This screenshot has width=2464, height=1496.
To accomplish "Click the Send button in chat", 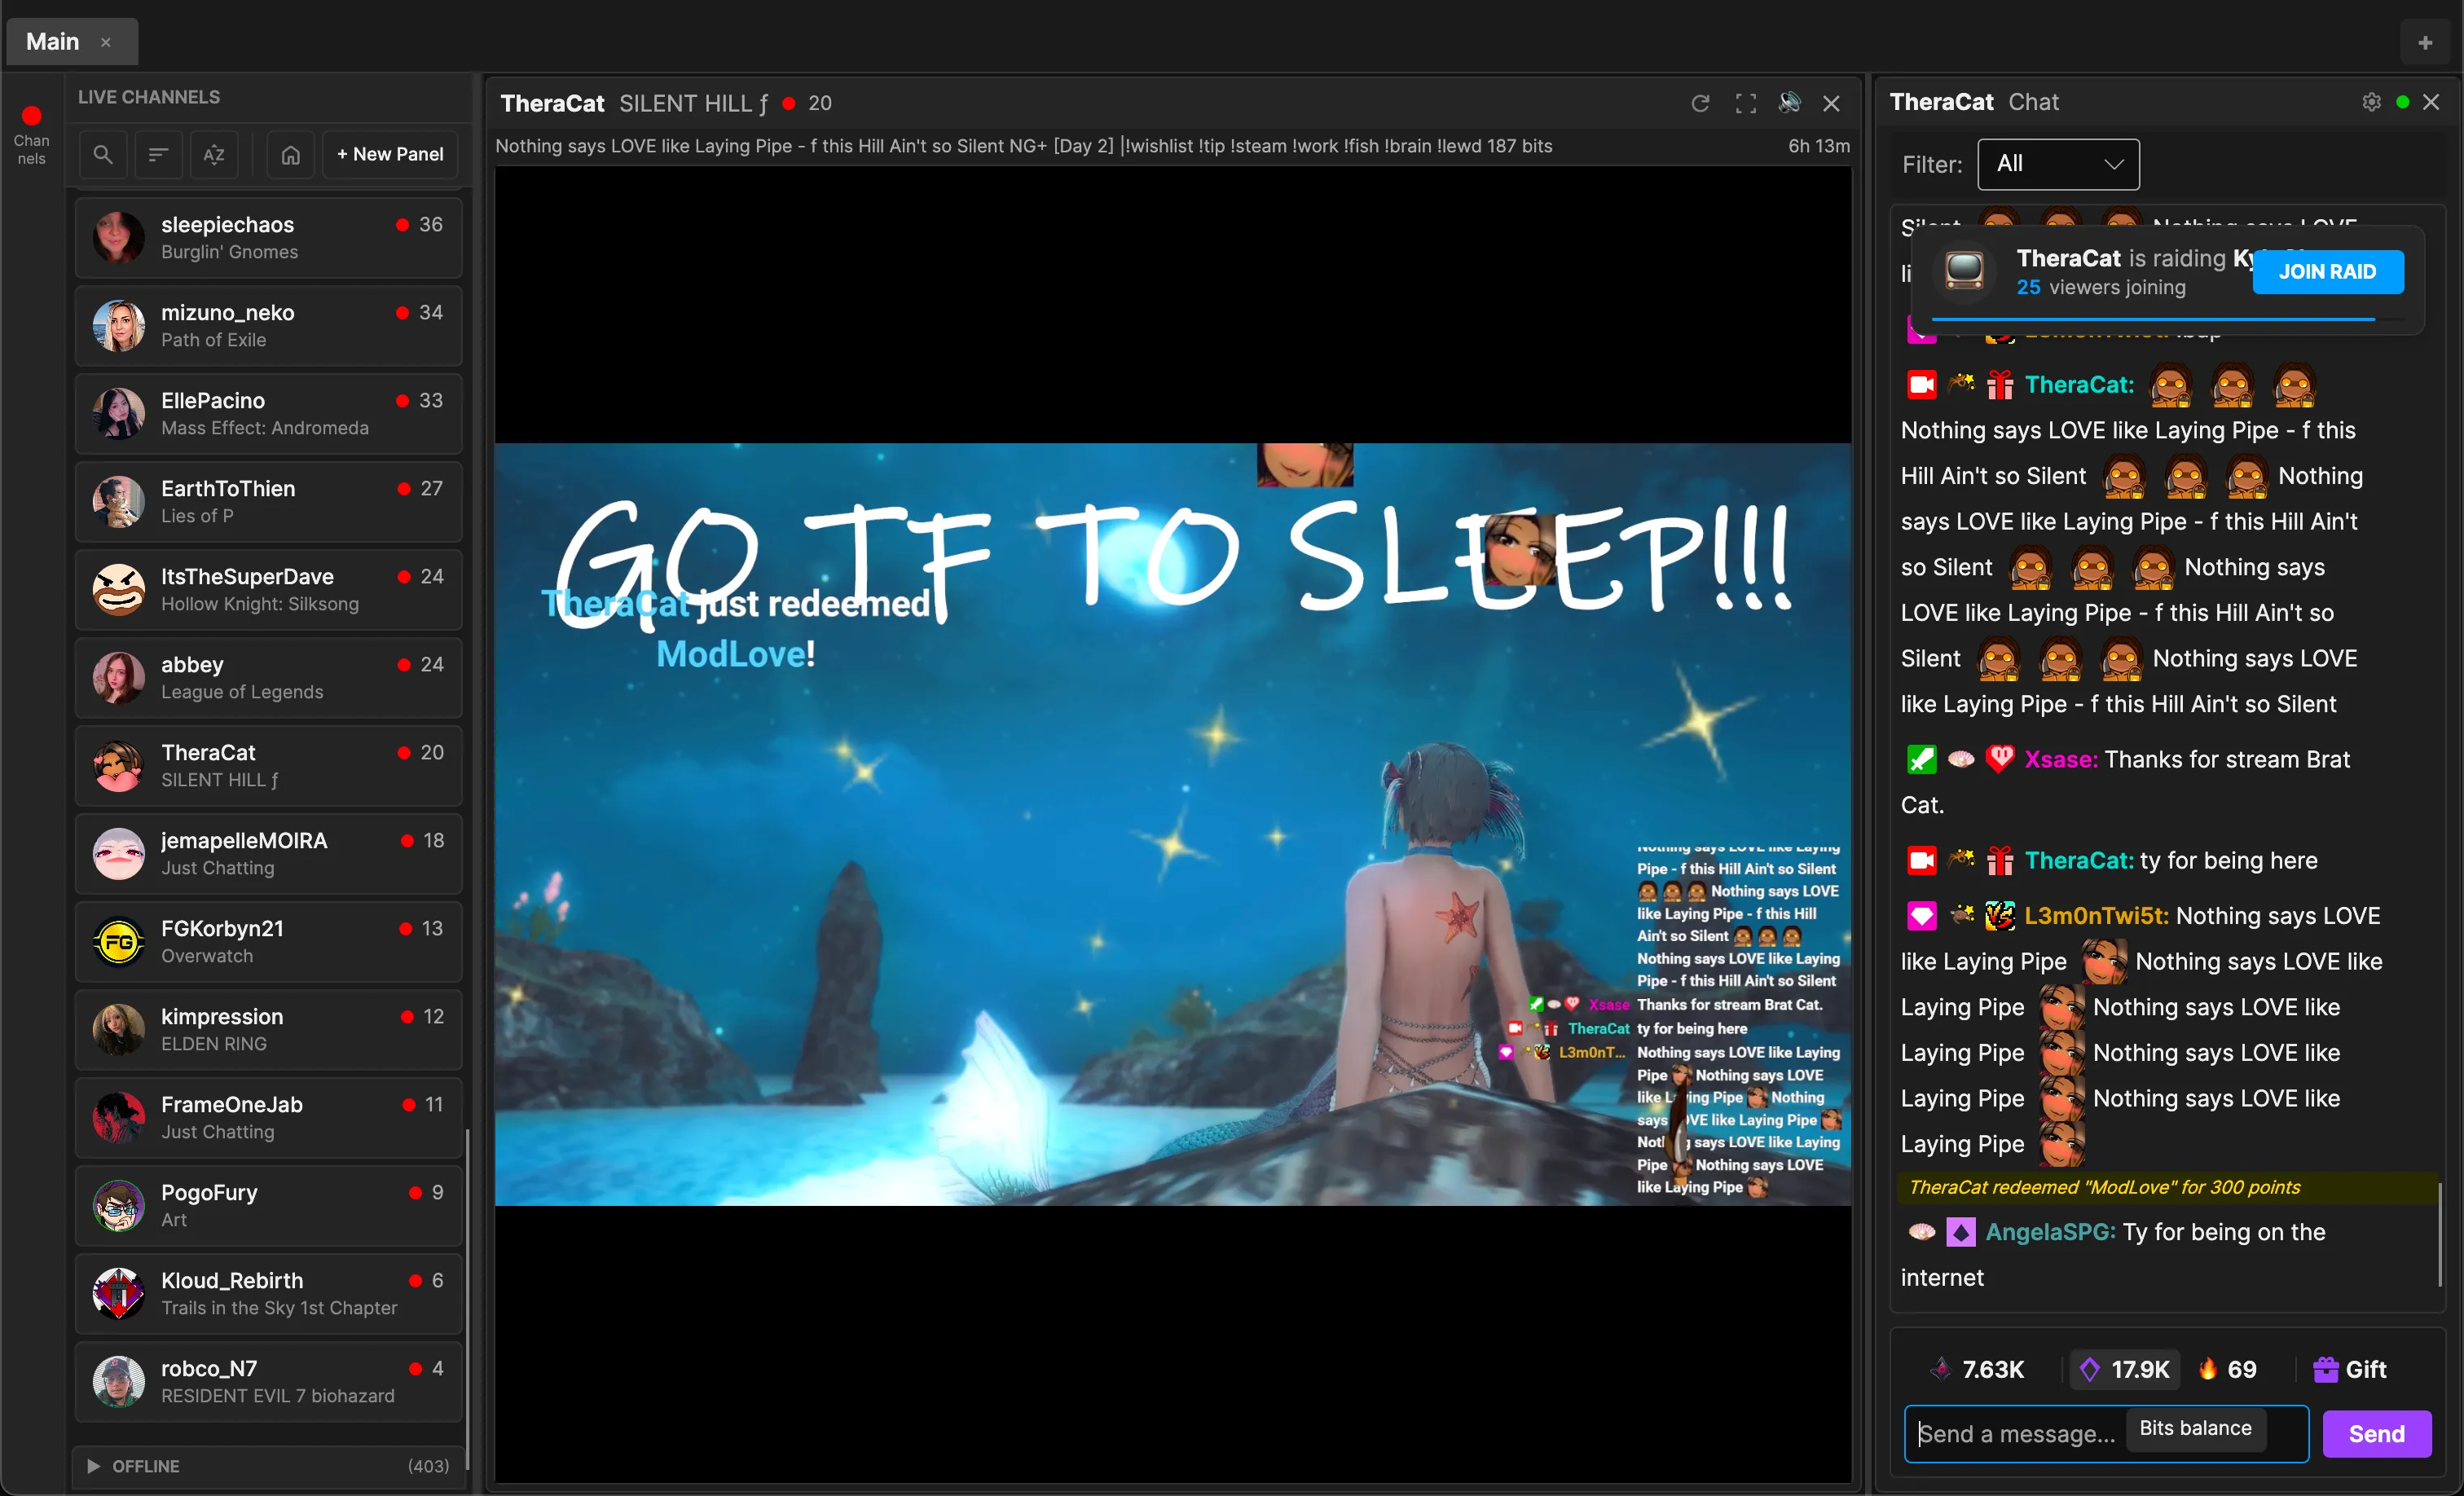I will tap(2377, 1433).
